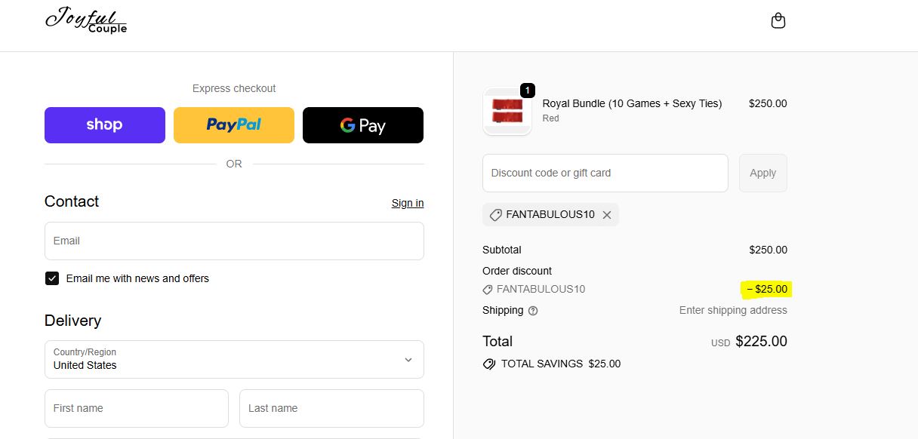This screenshot has width=918, height=439.
Task: Click the Email input field
Action: 234,241
